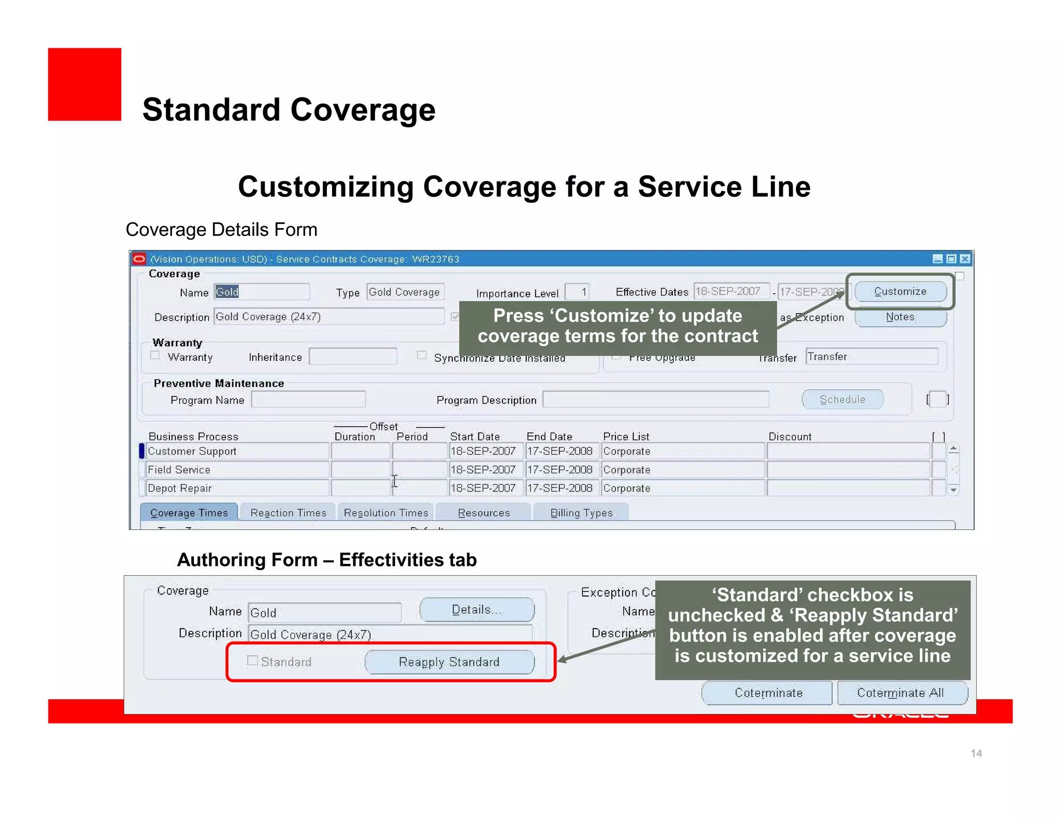The image size is (1061, 820).
Task: Open the Billing Types tab
Action: tap(581, 513)
